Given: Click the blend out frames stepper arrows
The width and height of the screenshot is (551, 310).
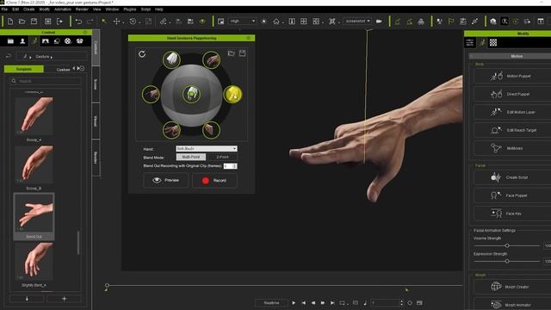Looking at the screenshot, I should 235,166.
